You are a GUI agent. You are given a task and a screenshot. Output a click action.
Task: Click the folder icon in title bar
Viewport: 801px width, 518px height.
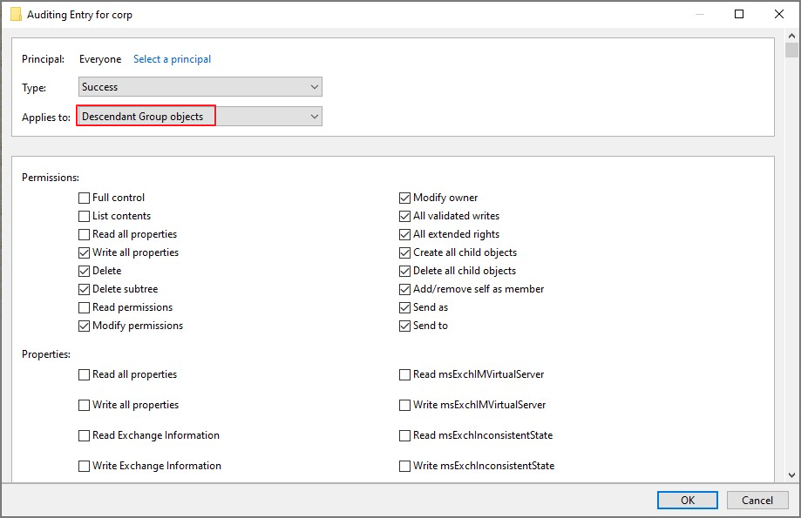click(16, 14)
